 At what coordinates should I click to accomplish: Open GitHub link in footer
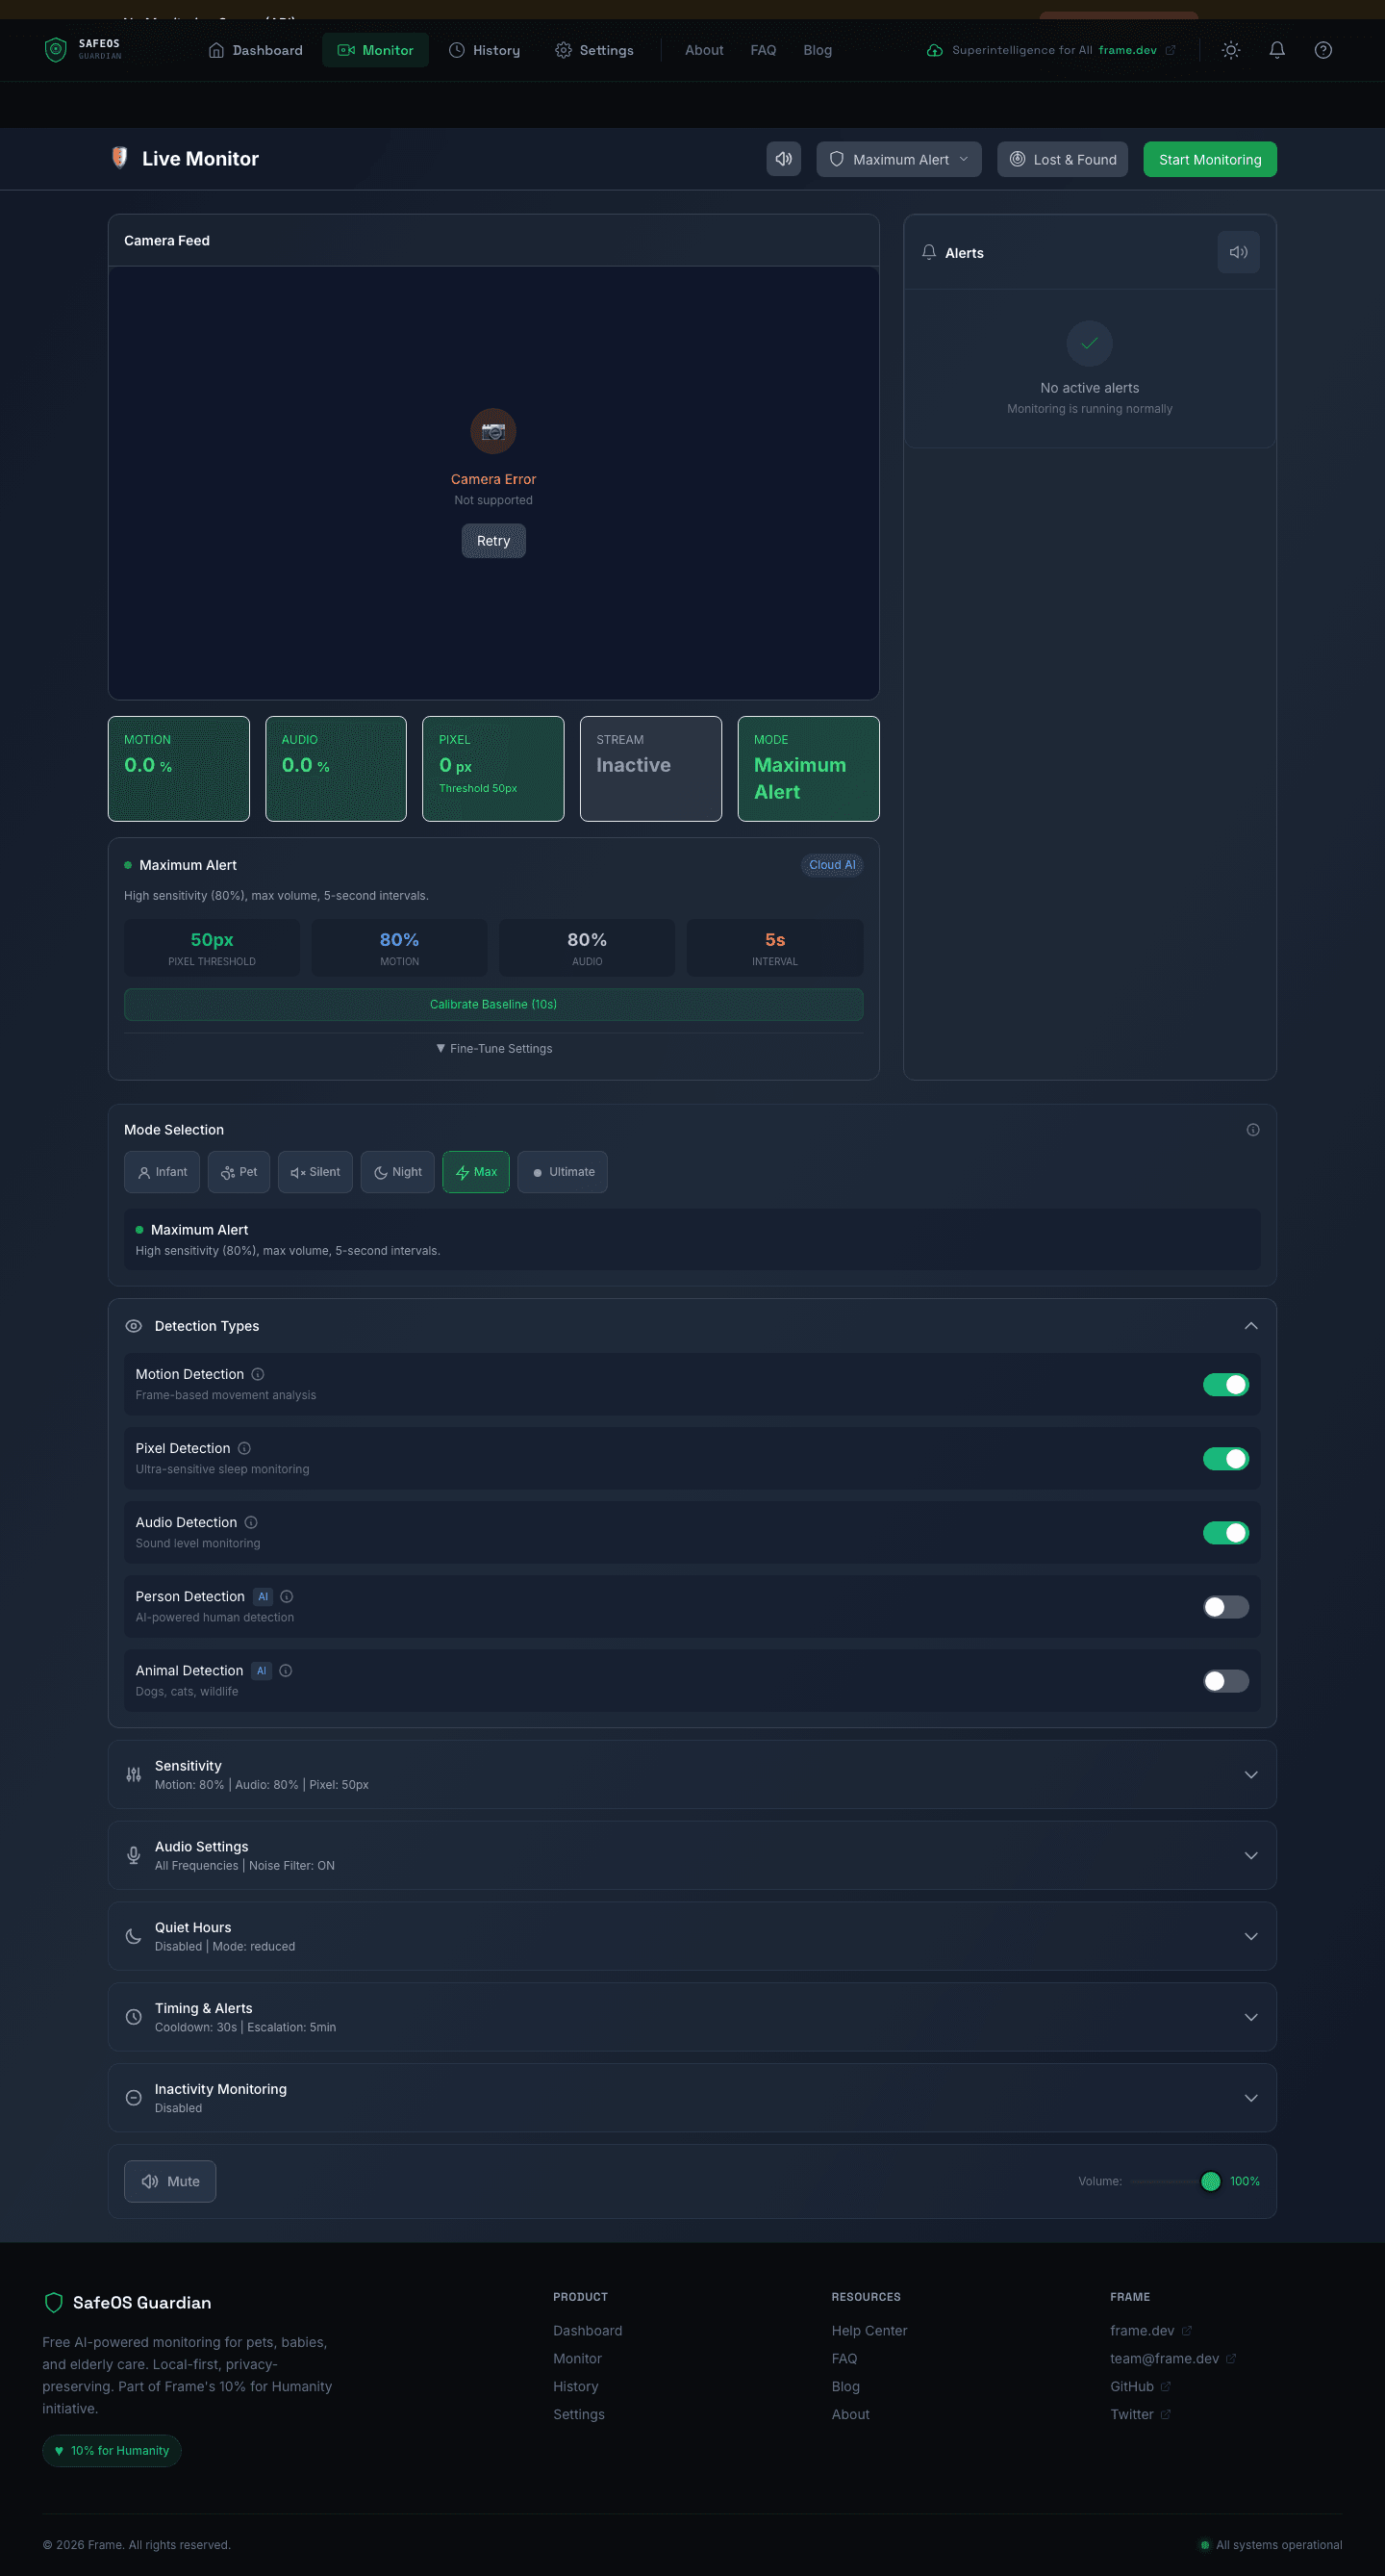1139,2386
